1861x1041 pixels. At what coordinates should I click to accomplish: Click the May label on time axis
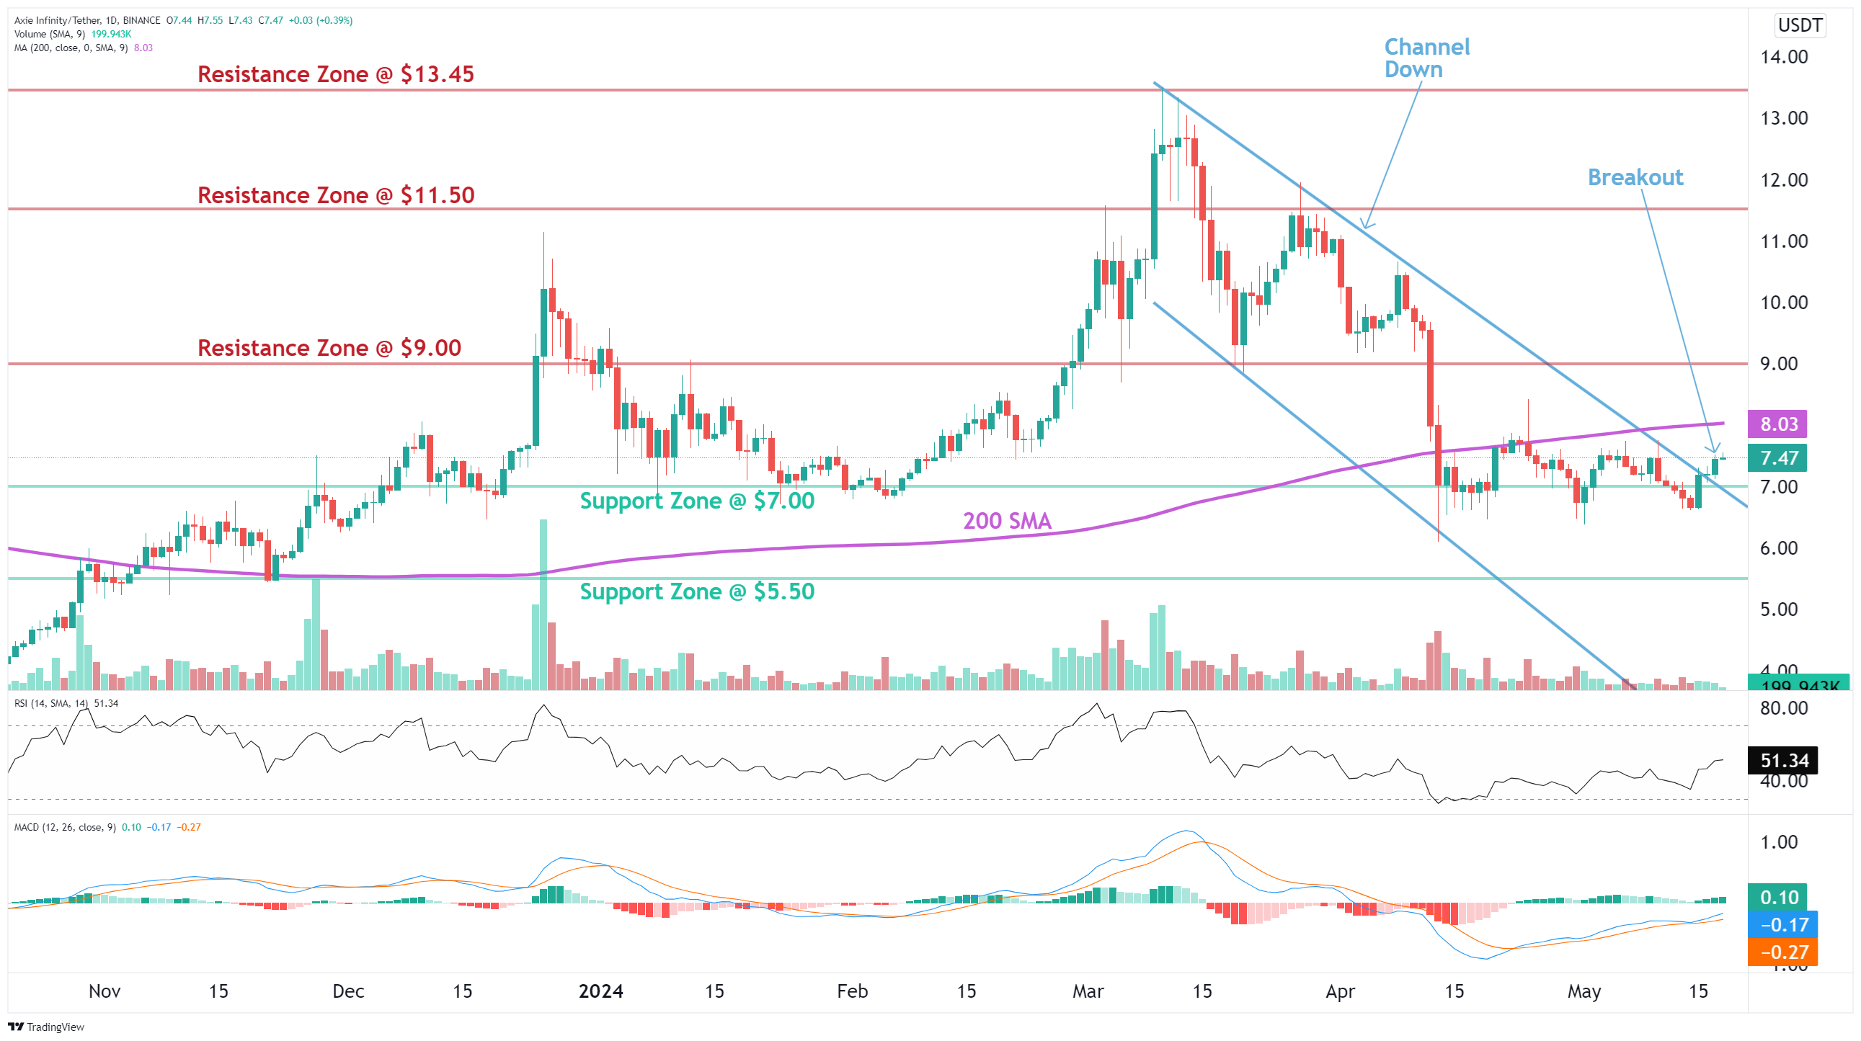[1584, 991]
